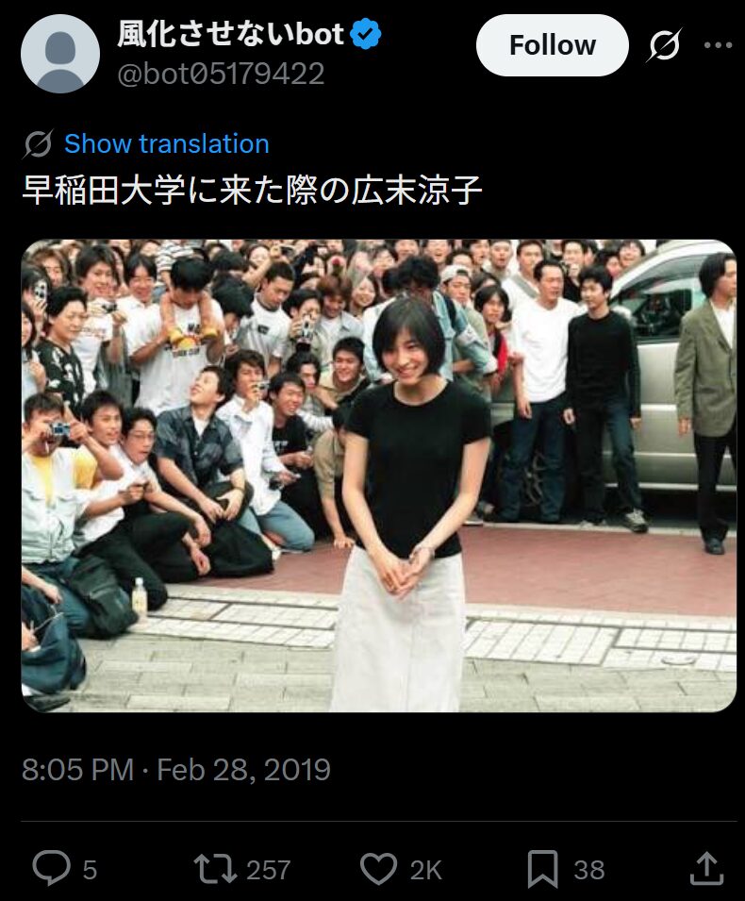
Task: View the 257 reposts count
Action: (268, 870)
